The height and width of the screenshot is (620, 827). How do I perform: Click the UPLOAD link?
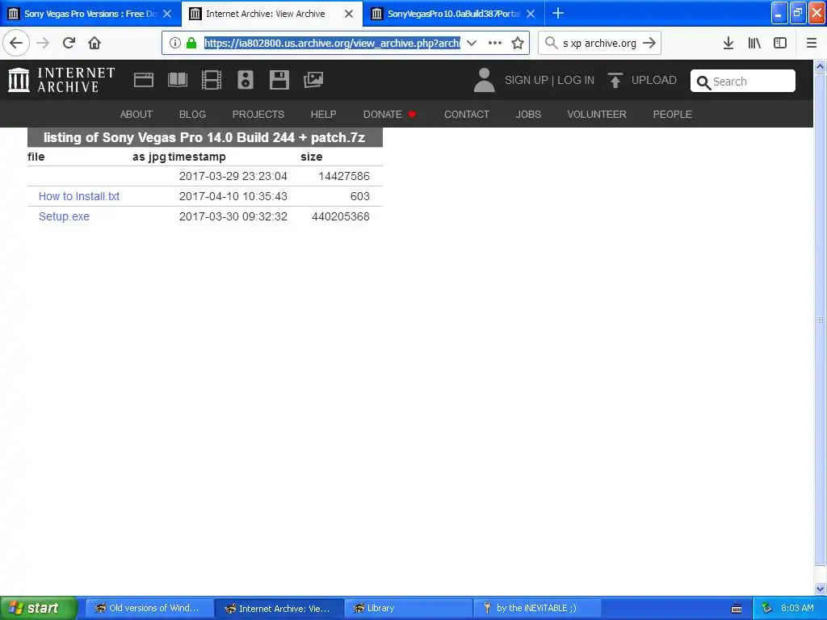654,80
